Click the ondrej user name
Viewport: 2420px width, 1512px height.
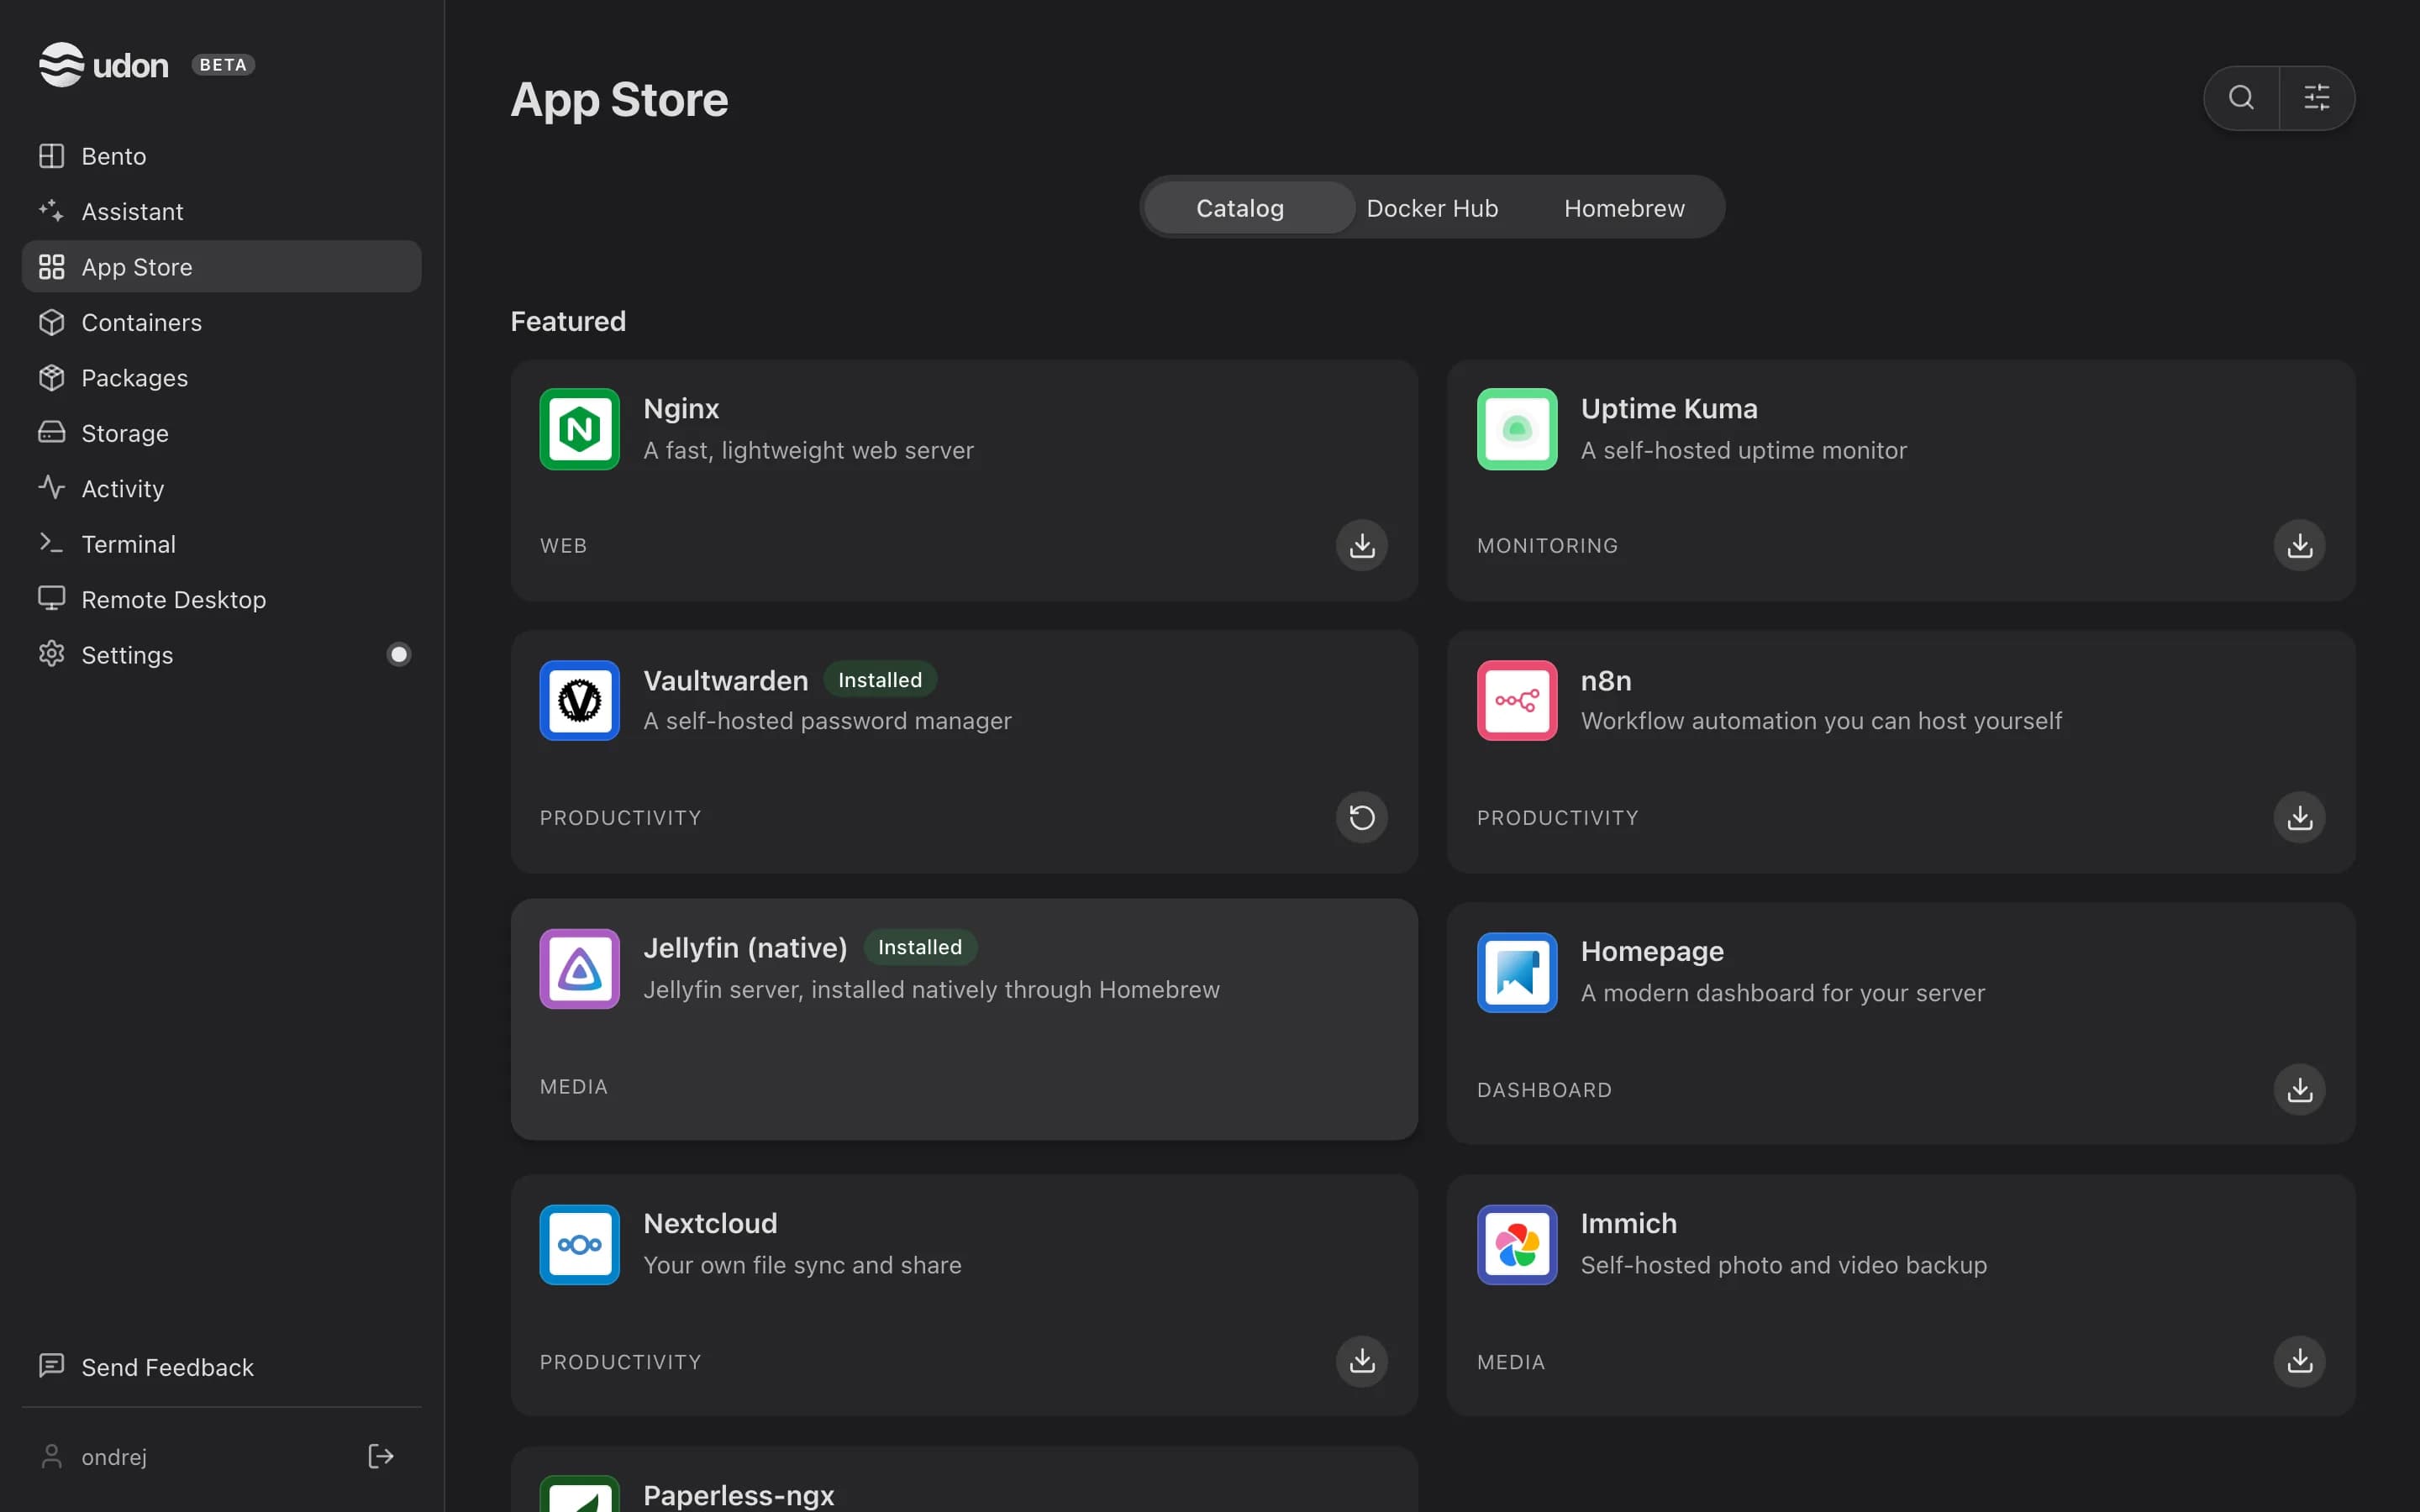pyautogui.click(x=114, y=1457)
